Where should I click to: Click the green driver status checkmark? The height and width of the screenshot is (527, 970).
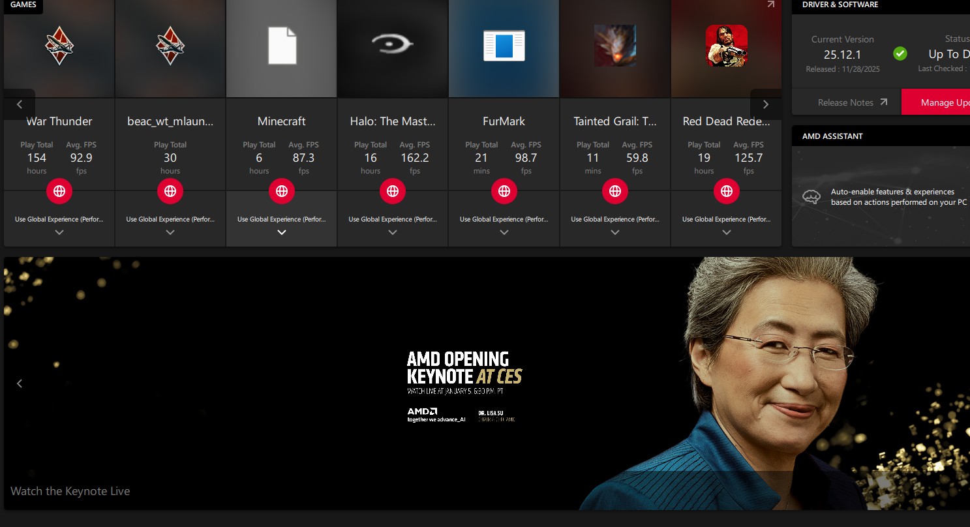900,53
